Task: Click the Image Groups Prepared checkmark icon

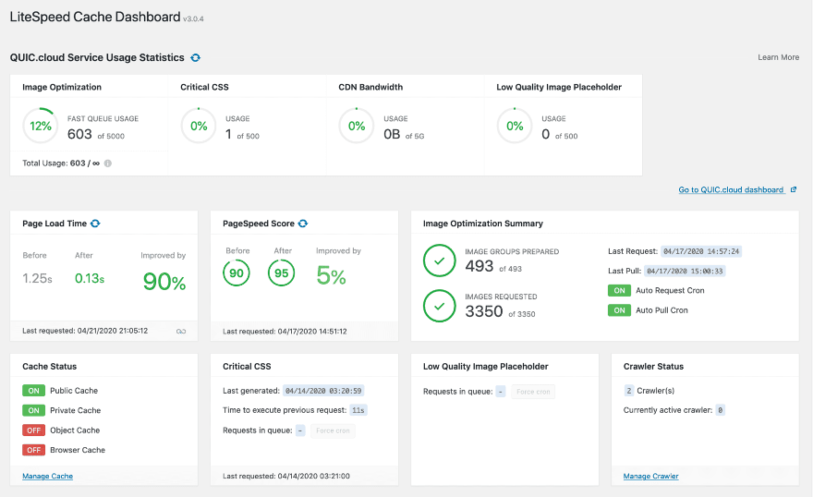Action: click(x=440, y=260)
